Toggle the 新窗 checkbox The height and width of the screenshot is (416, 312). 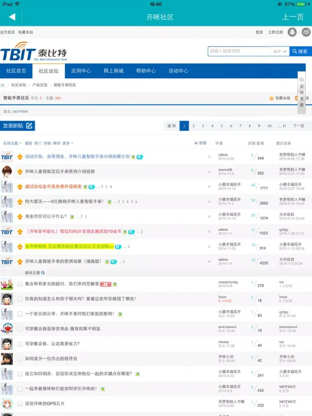pos(196,143)
